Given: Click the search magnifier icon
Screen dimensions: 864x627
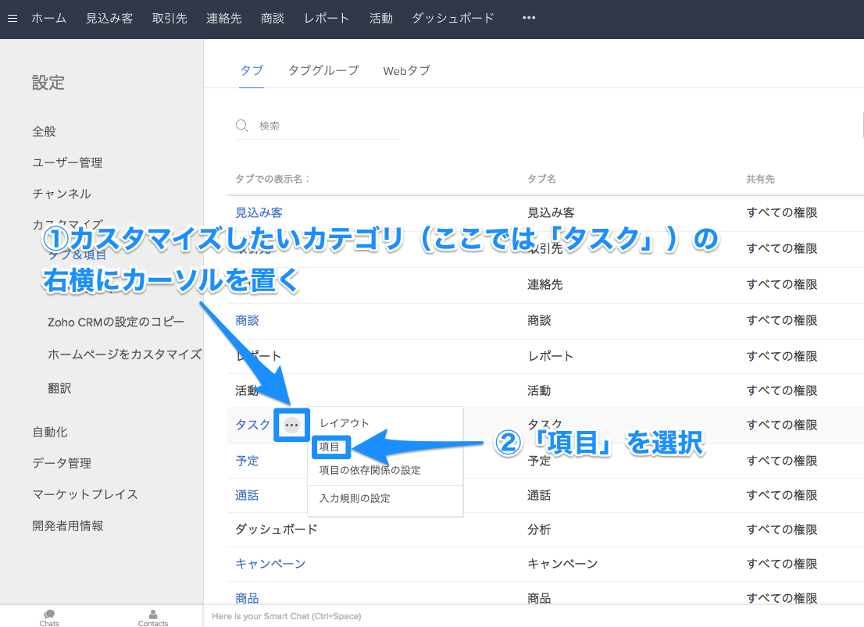Looking at the screenshot, I should [242, 126].
